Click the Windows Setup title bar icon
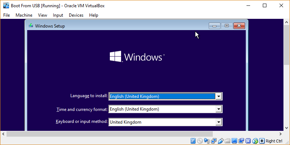Image resolution: width=290 pixels, height=145 pixels. (x=31, y=25)
